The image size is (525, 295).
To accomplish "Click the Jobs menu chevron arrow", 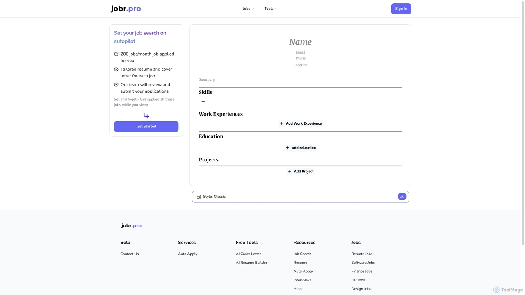I will coord(253,9).
